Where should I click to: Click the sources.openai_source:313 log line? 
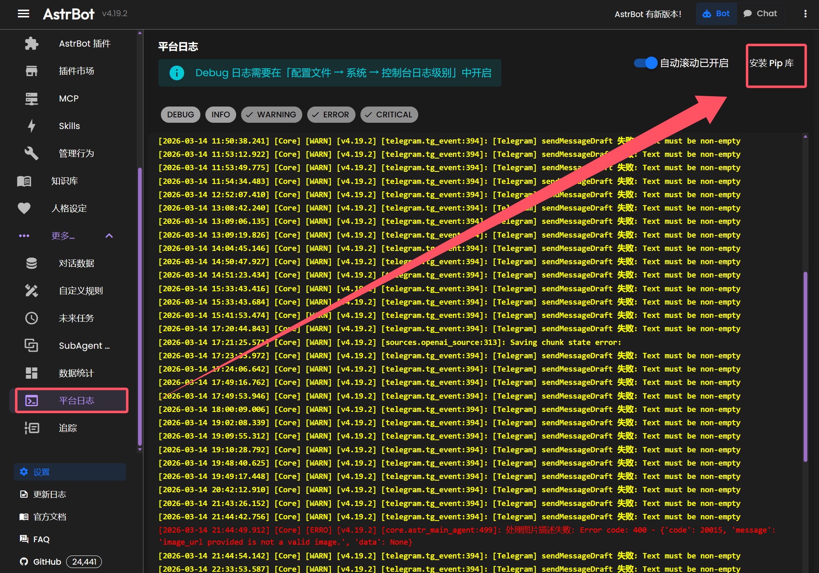[x=390, y=342]
